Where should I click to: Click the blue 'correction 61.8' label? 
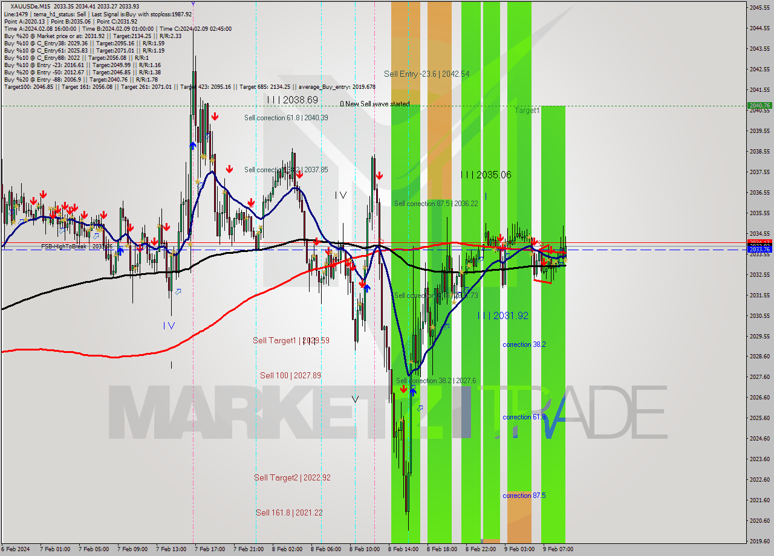pos(524,417)
